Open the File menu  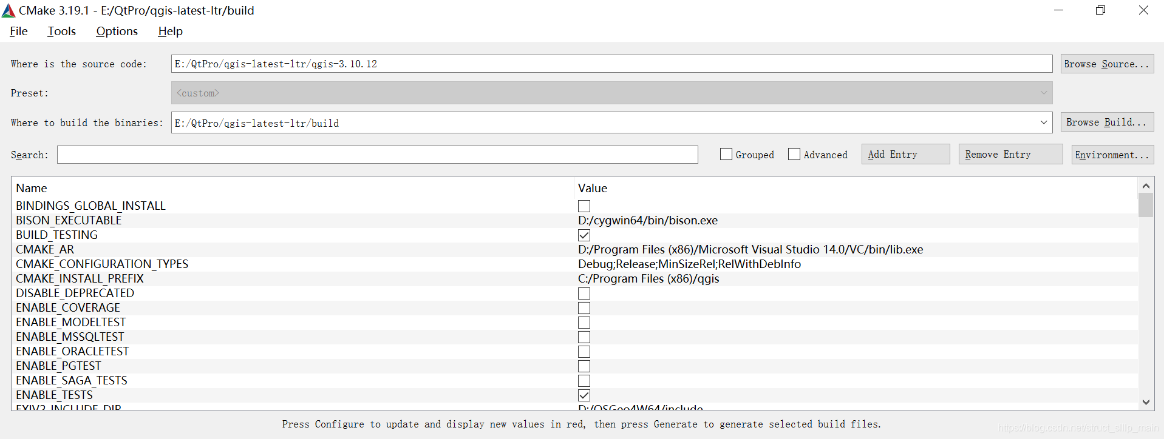(19, 31)
